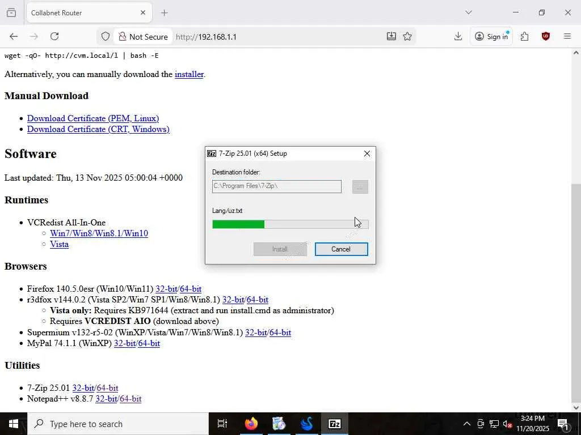The height and width of the screenshot is (435, 581).
Task: Open the Firefox View icon at tab bar left
Action: (11, 12)
